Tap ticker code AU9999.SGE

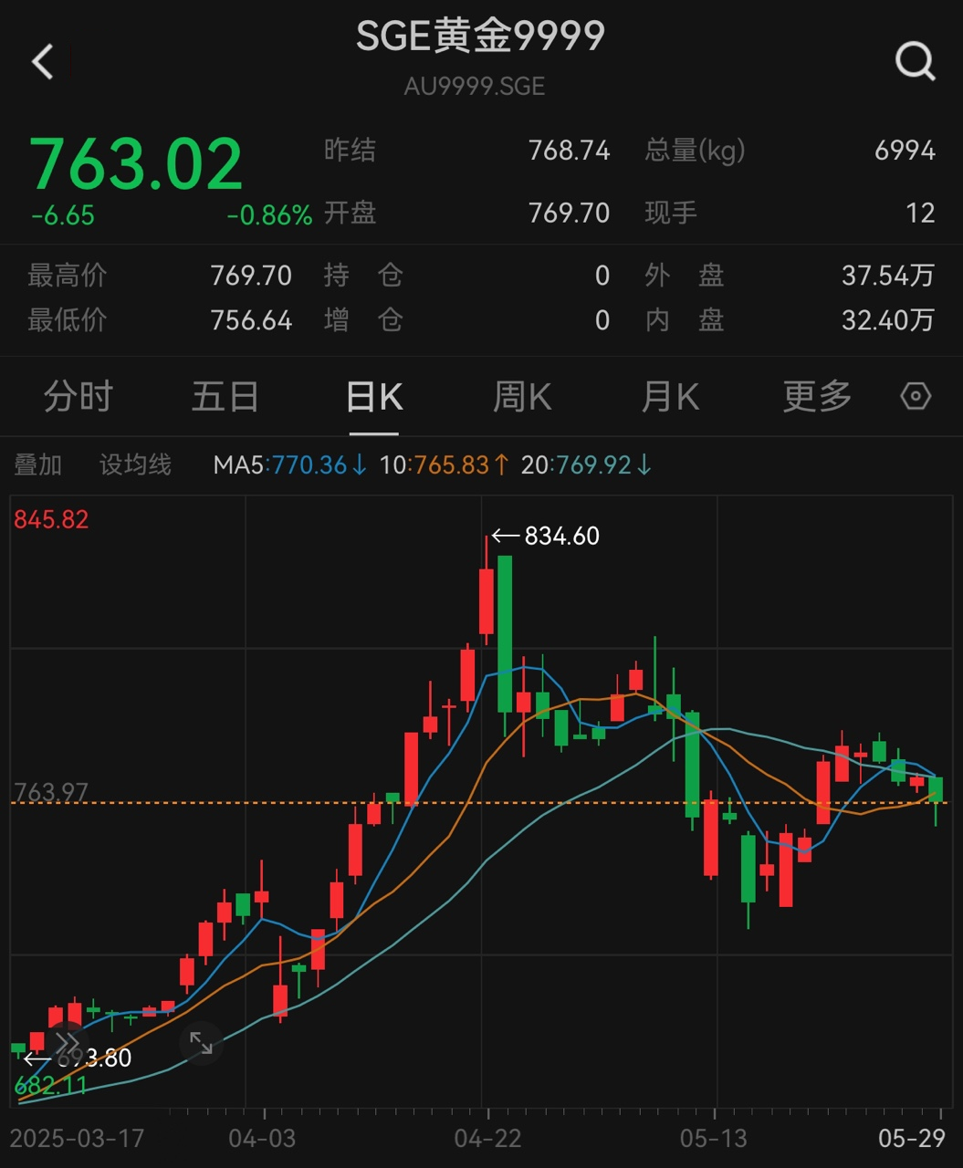coord(475,86)
